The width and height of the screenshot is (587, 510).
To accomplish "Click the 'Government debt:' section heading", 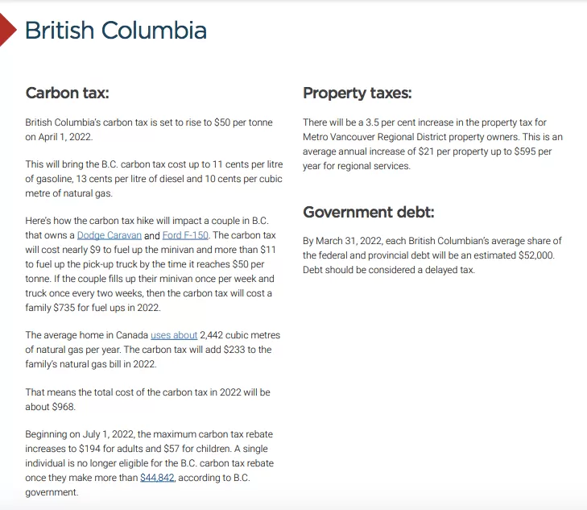I will (368, 212).
